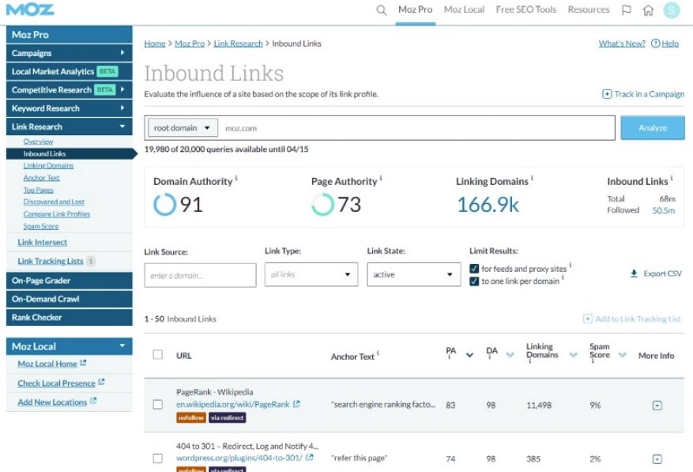The height and width of the screenshot is (472, 693).
Task: Expand More Info for the Wikipedia row
Action: (657, 406)
